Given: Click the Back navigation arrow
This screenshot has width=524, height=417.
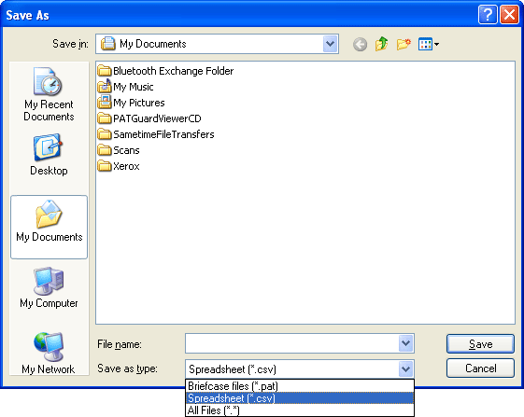Looking at the screenshot, I should pos(360,44).
